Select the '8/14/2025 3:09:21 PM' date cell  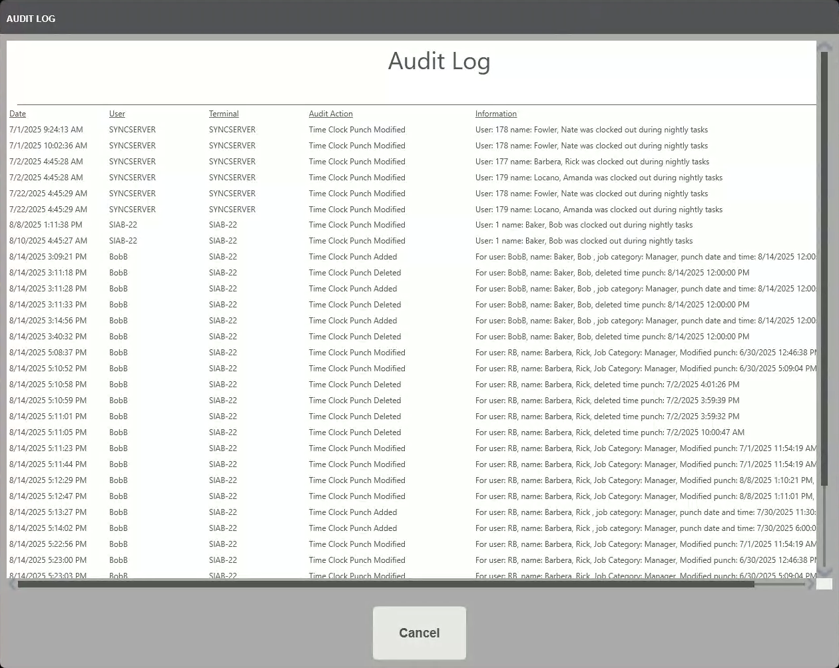pyautogui.click(x=48, y=257)
